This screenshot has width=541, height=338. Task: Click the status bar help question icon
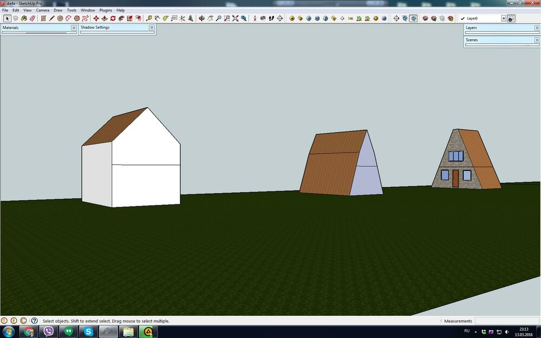tap(34, 321)
